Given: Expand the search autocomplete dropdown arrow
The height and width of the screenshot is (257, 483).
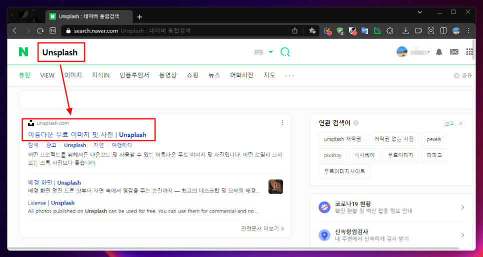Looking at the screenshot, I should point(271,52).
